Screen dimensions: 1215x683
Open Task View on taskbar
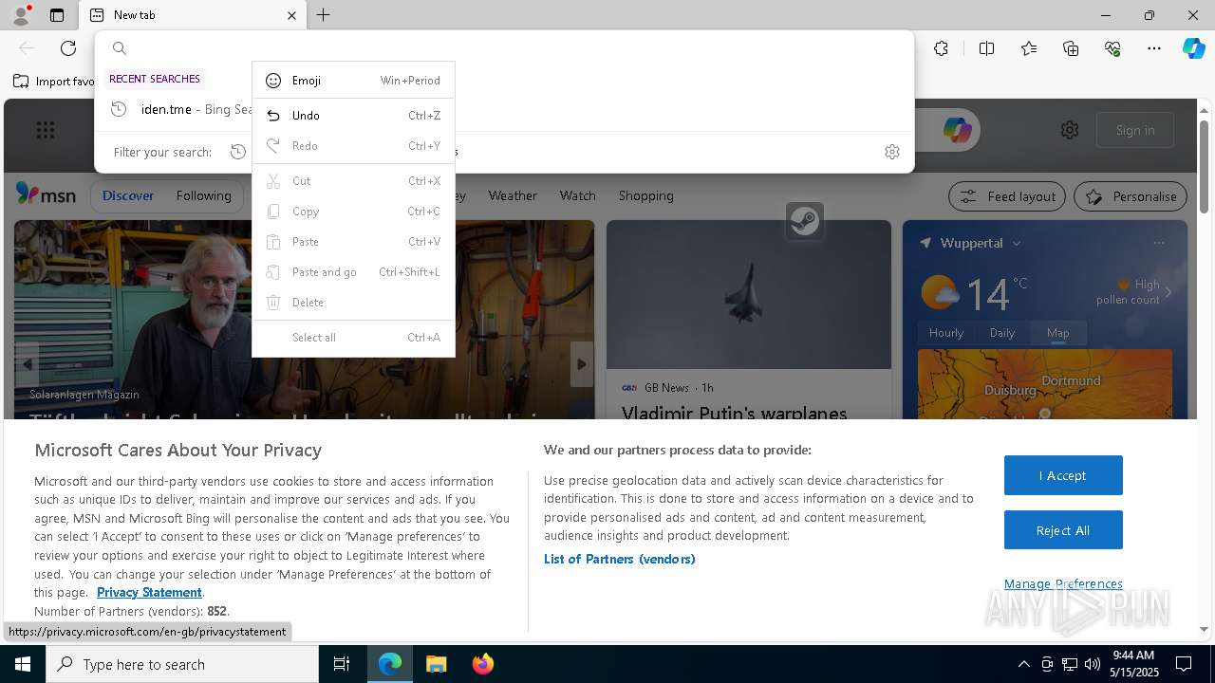point(342,664)
